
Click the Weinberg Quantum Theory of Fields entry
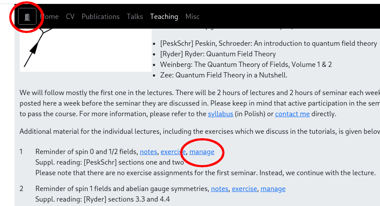click(x=246, y=65)
